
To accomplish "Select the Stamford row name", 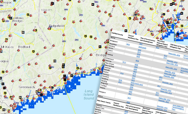I will click(x=105, y=76).
